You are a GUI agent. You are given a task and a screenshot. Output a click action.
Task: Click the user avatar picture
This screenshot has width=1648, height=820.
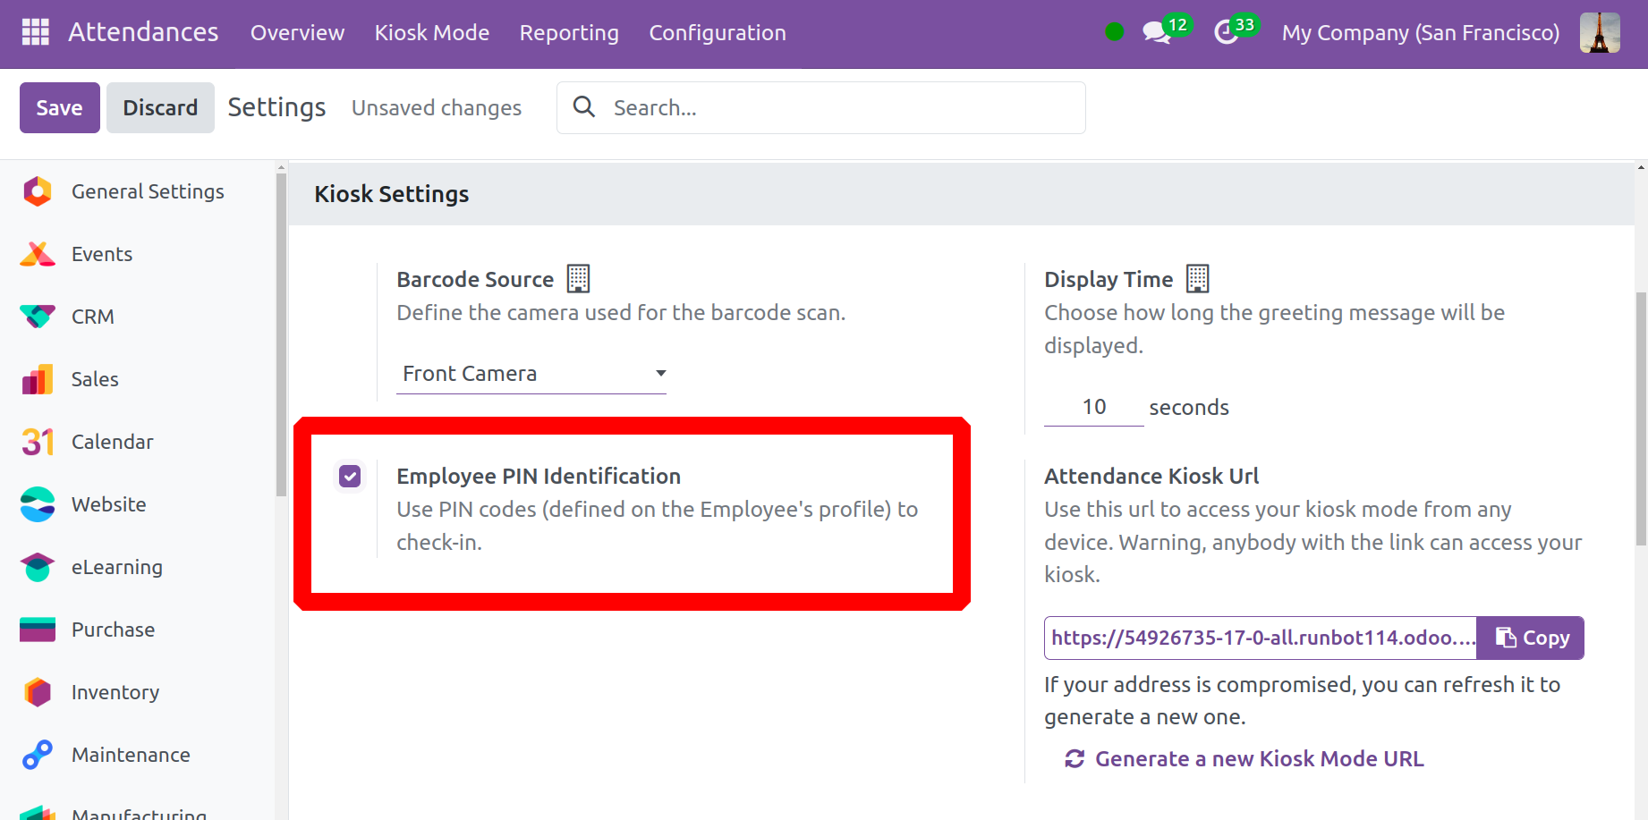1599,33
